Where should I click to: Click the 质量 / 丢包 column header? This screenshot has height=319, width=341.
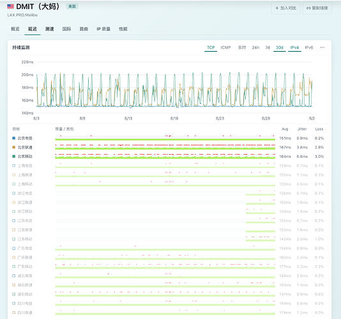click(64, 129)
